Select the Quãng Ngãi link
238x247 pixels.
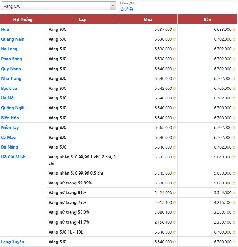[13, 108]
